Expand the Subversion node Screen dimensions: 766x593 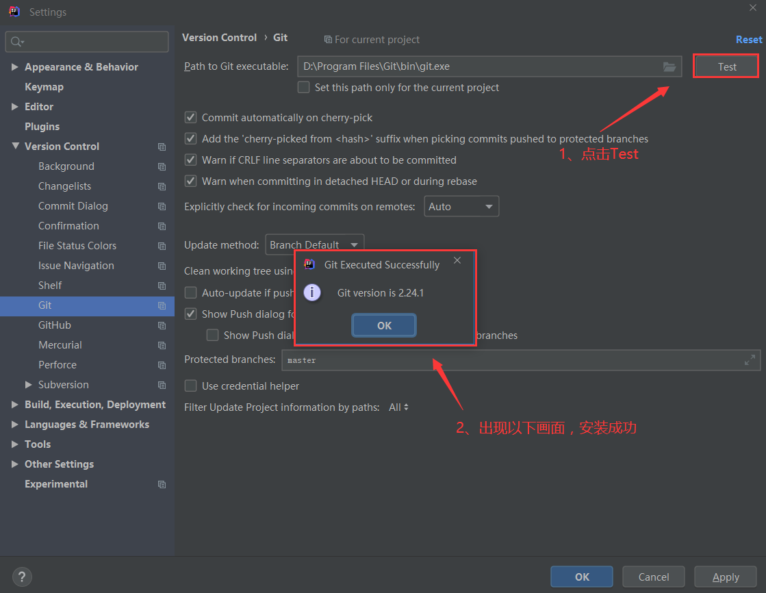(x=28, y=385)
